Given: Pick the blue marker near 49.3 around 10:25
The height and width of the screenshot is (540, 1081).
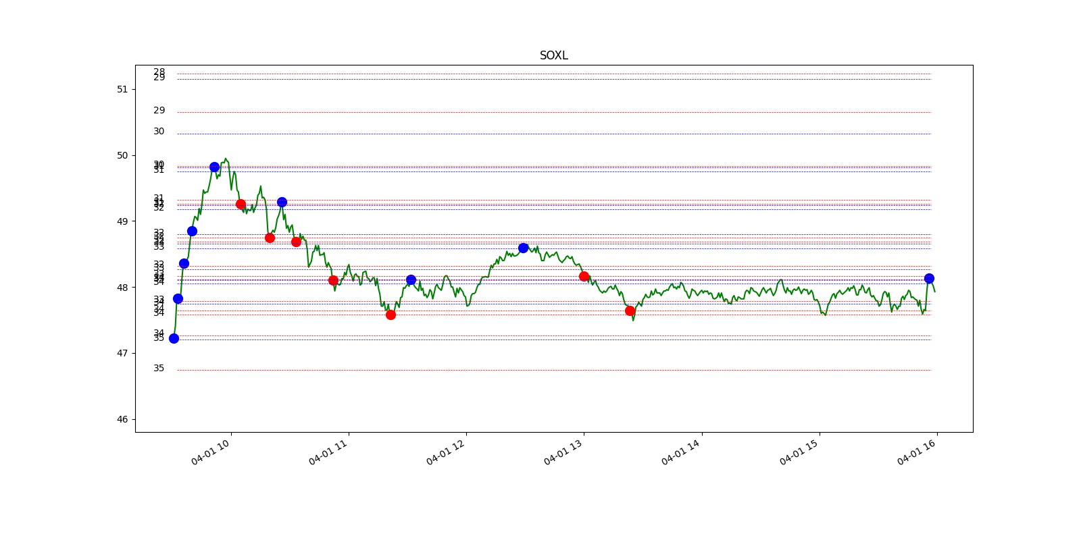Looking at the screenshot, I should pos(282,202).
